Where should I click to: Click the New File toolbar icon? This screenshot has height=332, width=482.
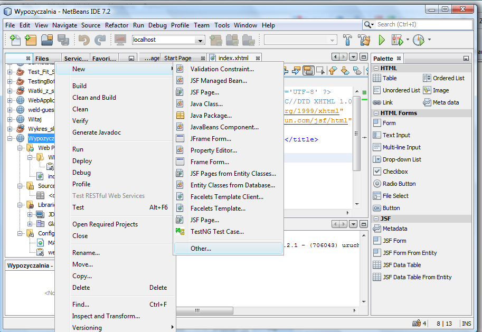coord(15,40)
